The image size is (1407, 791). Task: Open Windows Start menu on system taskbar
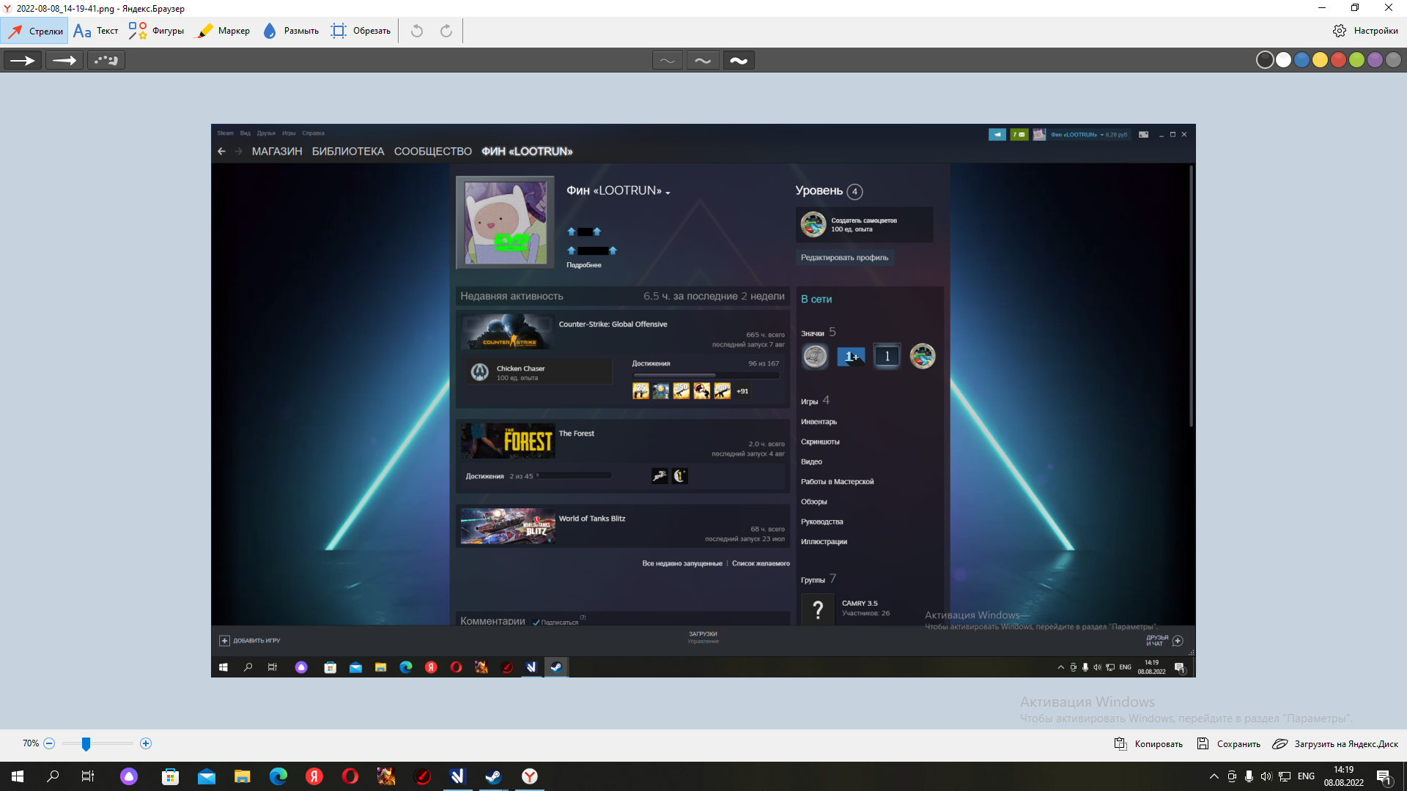coord(18,776)
